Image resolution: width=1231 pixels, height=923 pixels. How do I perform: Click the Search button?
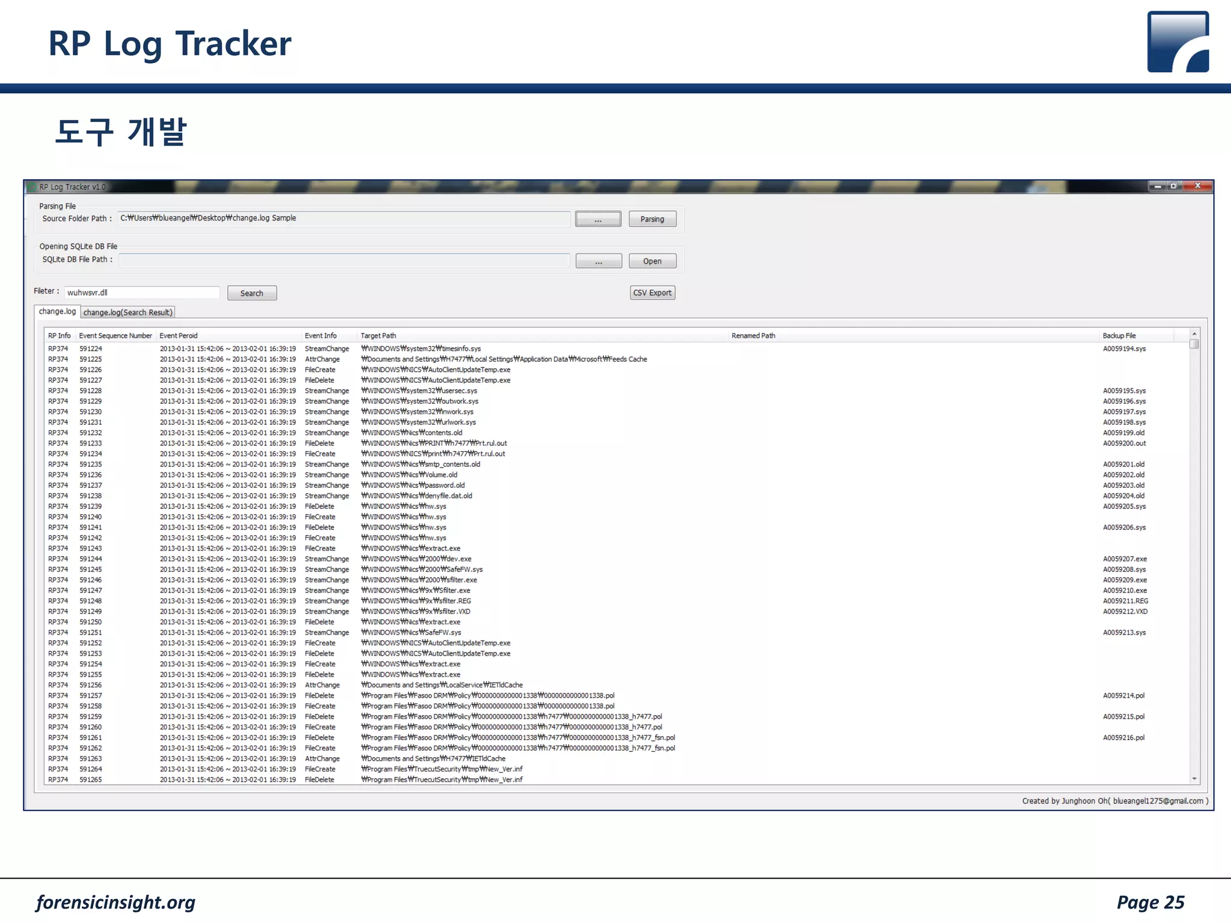click(252, 293)
